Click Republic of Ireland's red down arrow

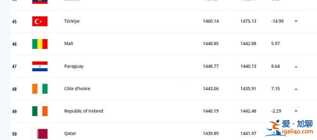coord(296,111)
